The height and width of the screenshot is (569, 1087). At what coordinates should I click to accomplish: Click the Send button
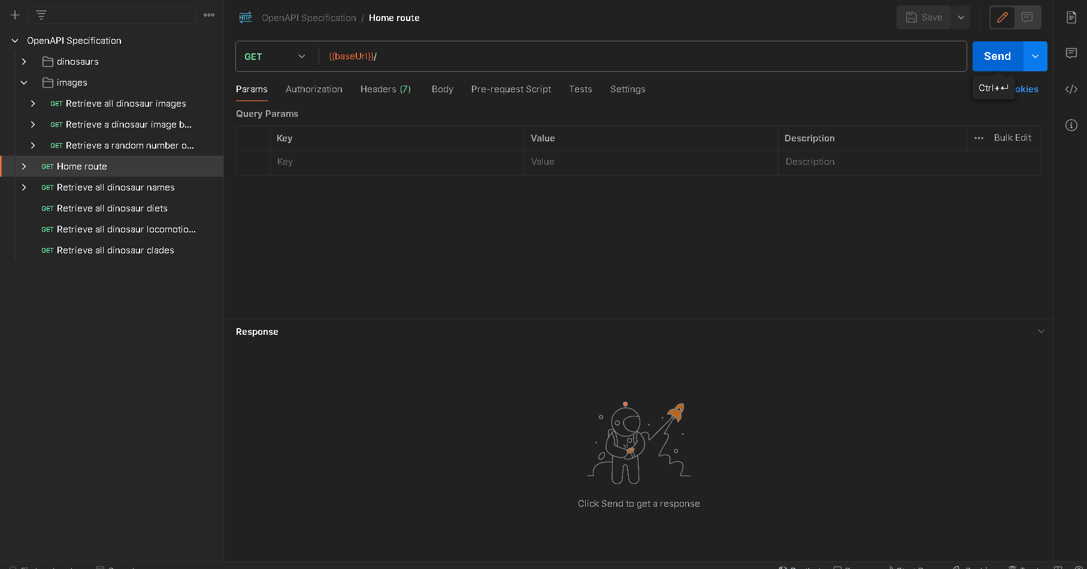coord(997,56)
